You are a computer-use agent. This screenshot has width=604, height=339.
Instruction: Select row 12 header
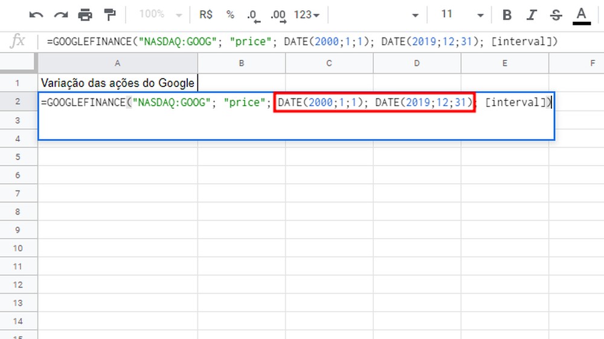coord(18,285)
